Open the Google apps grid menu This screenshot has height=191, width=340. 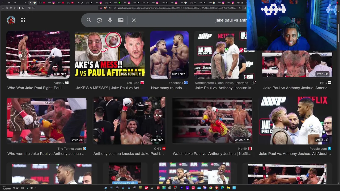click(x=23, y=20)
